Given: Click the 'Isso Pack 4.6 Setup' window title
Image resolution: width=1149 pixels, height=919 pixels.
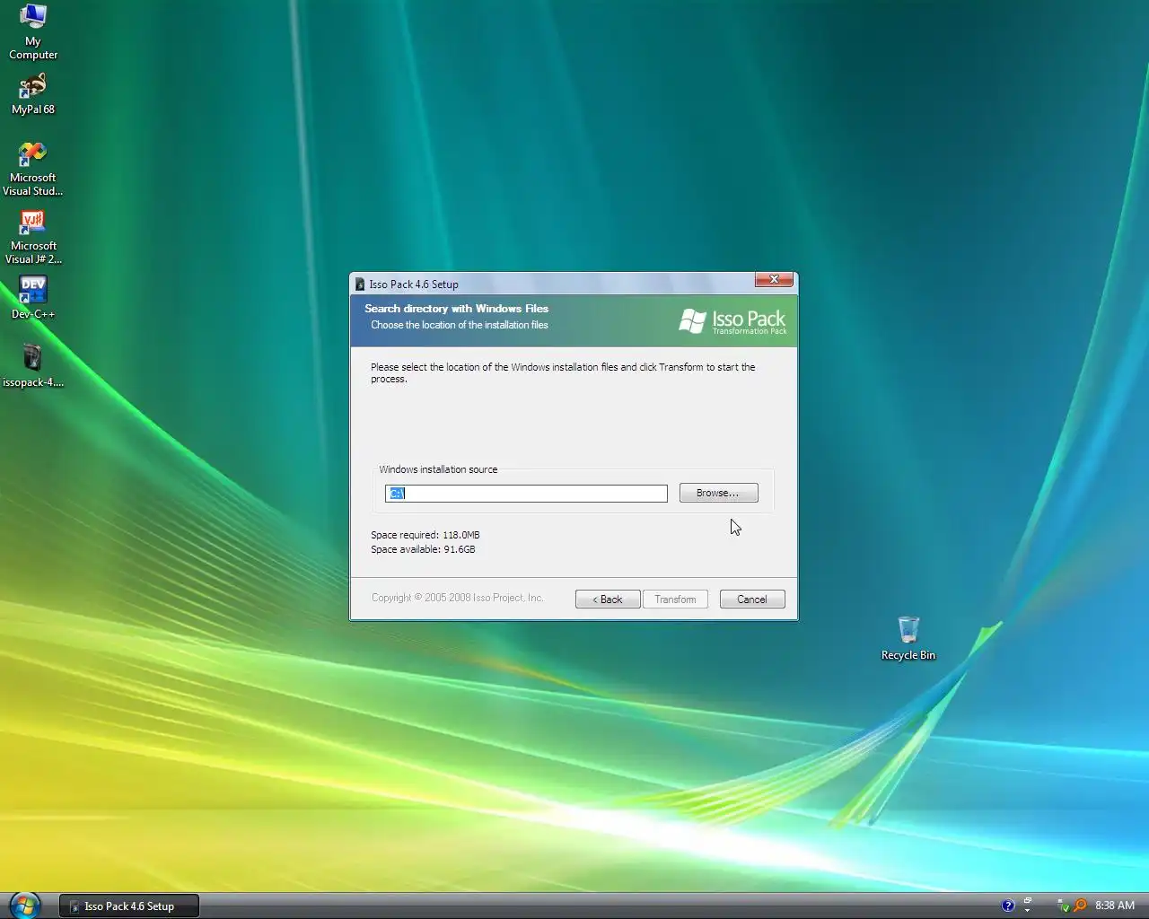Looking at the screenshot, I should (x=414, y=284).
